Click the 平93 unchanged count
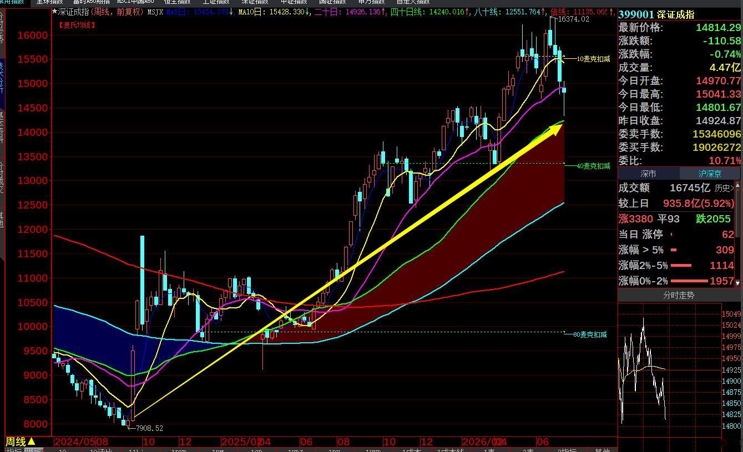This screenshot has width=743, height=452. click(x=669, y=219)
